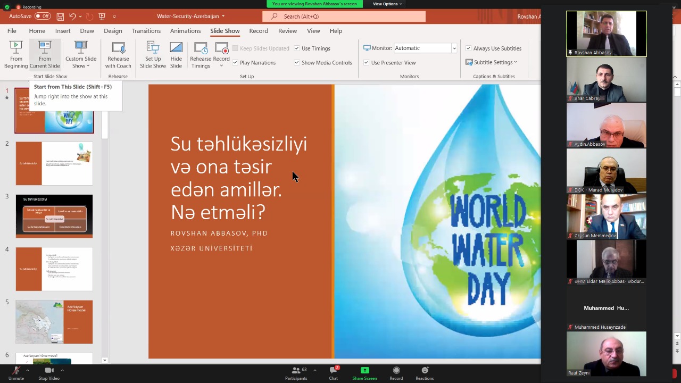
Task: Click the Record slide show icon in ribbon
Action: (x=221, y=49)
